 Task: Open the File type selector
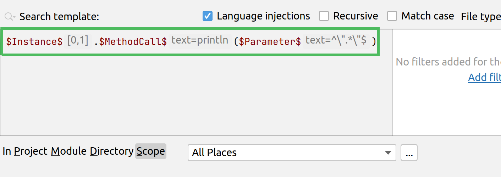pyautogui.click(x=481, y=17)
